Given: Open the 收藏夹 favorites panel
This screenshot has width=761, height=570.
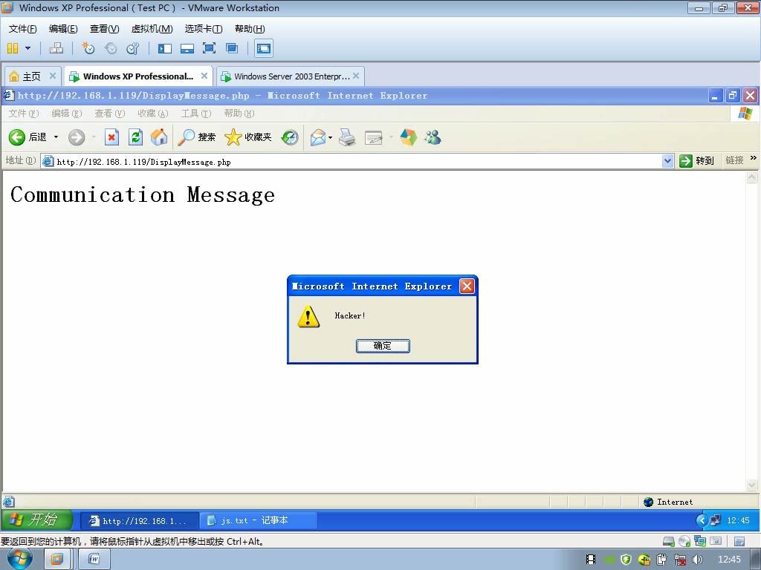Looking at the screenshot, I should tap(248, 137).
